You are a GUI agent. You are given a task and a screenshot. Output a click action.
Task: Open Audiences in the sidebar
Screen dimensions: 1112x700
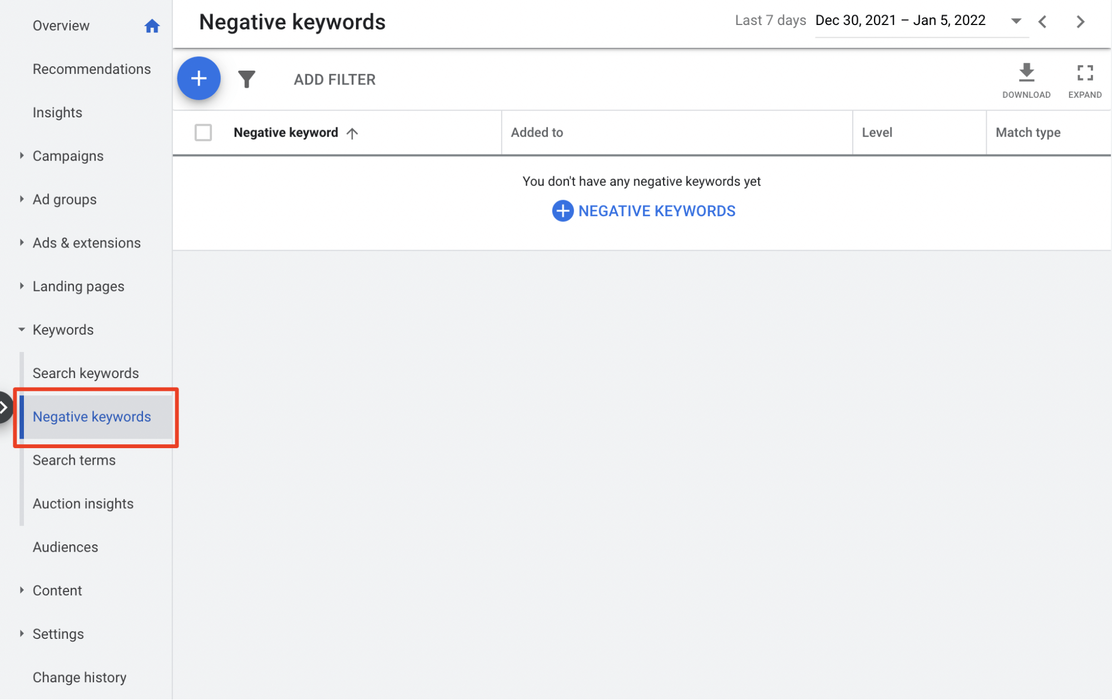point(65,547)
